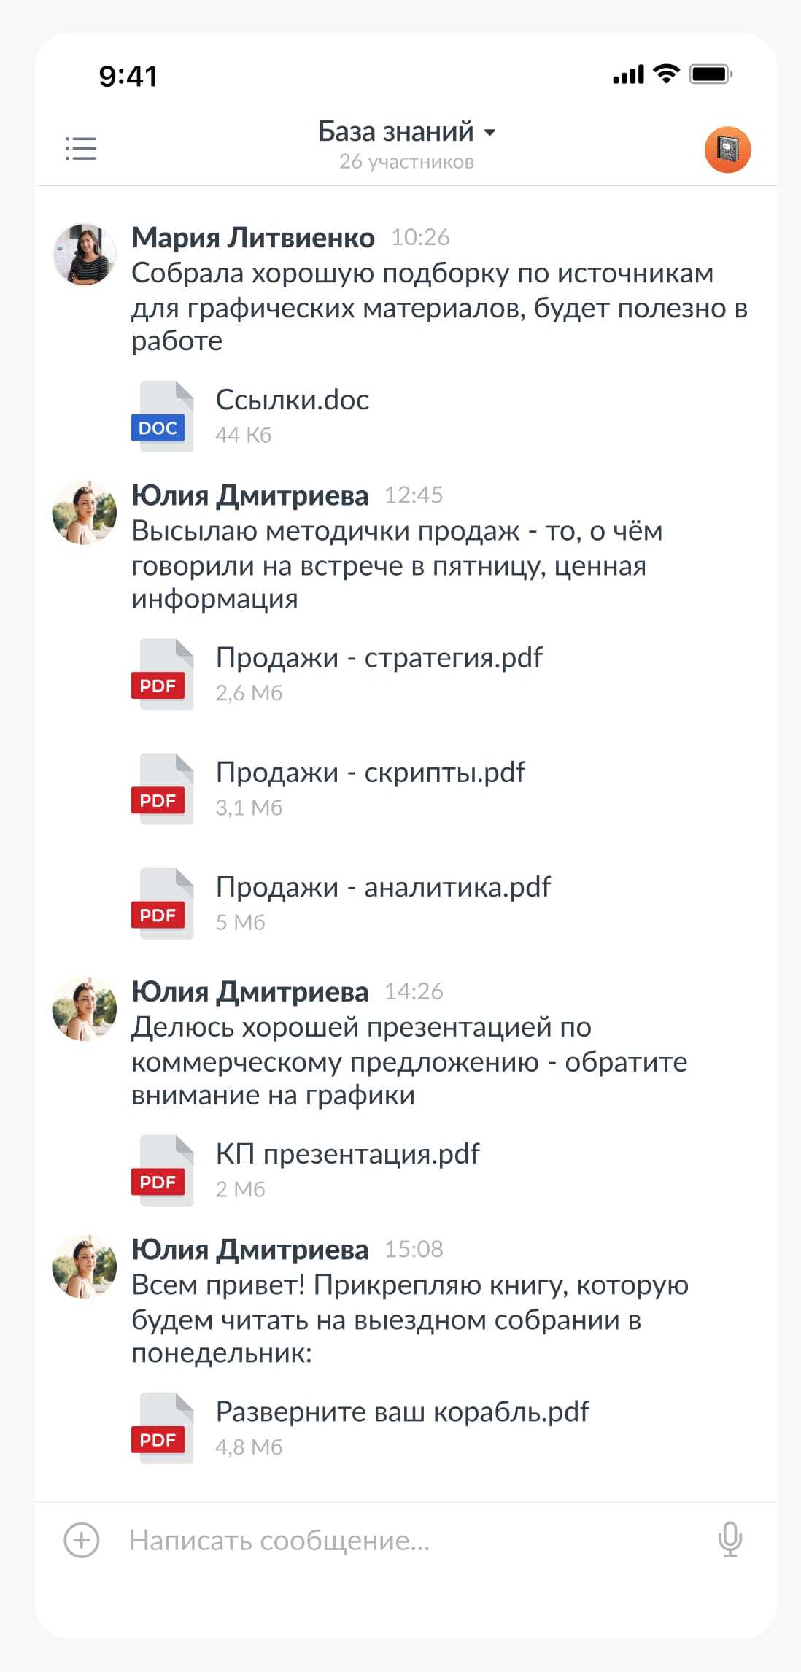Open Мария Литвиенко's profile photo
The width and height of the screenshot is (801, 1672).
(x=85, y=255)
